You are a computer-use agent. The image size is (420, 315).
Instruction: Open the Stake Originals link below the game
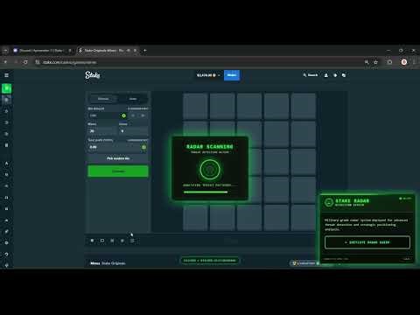114,263
